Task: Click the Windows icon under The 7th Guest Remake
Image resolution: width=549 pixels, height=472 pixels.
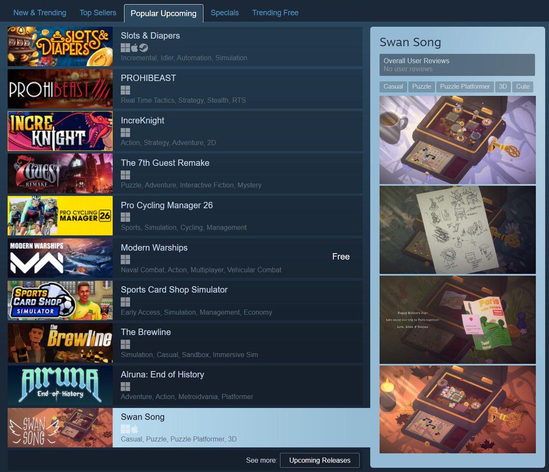Action: tap(125, 175)
